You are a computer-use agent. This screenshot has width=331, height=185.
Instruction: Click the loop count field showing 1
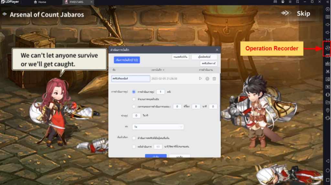tap(160, 92)
